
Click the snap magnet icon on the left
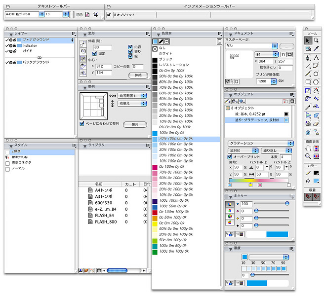click(x=308, y=196)
